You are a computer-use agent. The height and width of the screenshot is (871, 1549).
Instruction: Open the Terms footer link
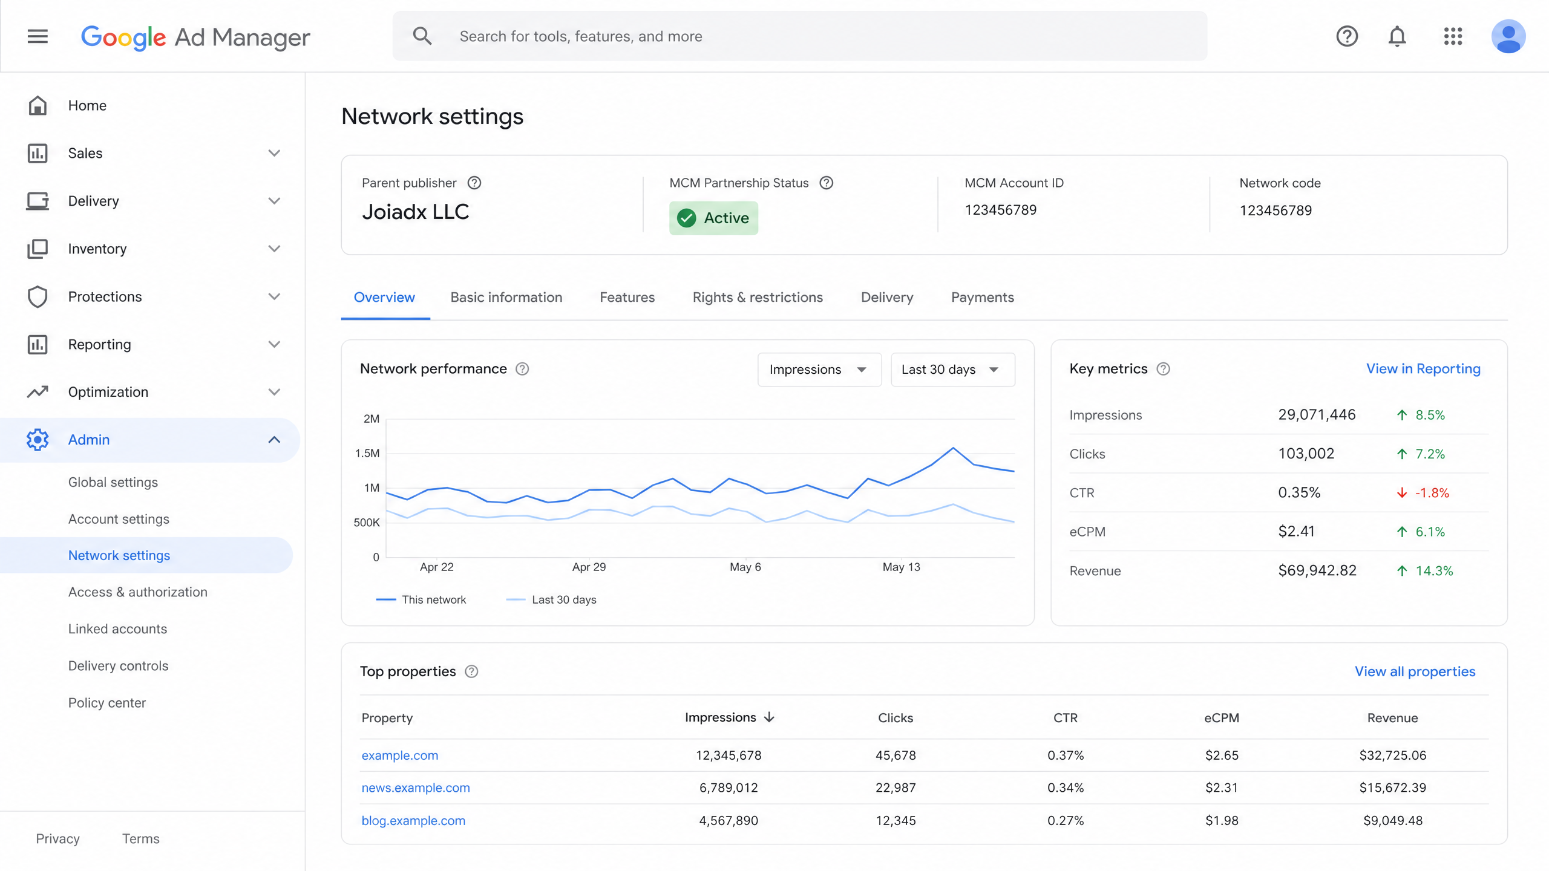pos(141,839)
